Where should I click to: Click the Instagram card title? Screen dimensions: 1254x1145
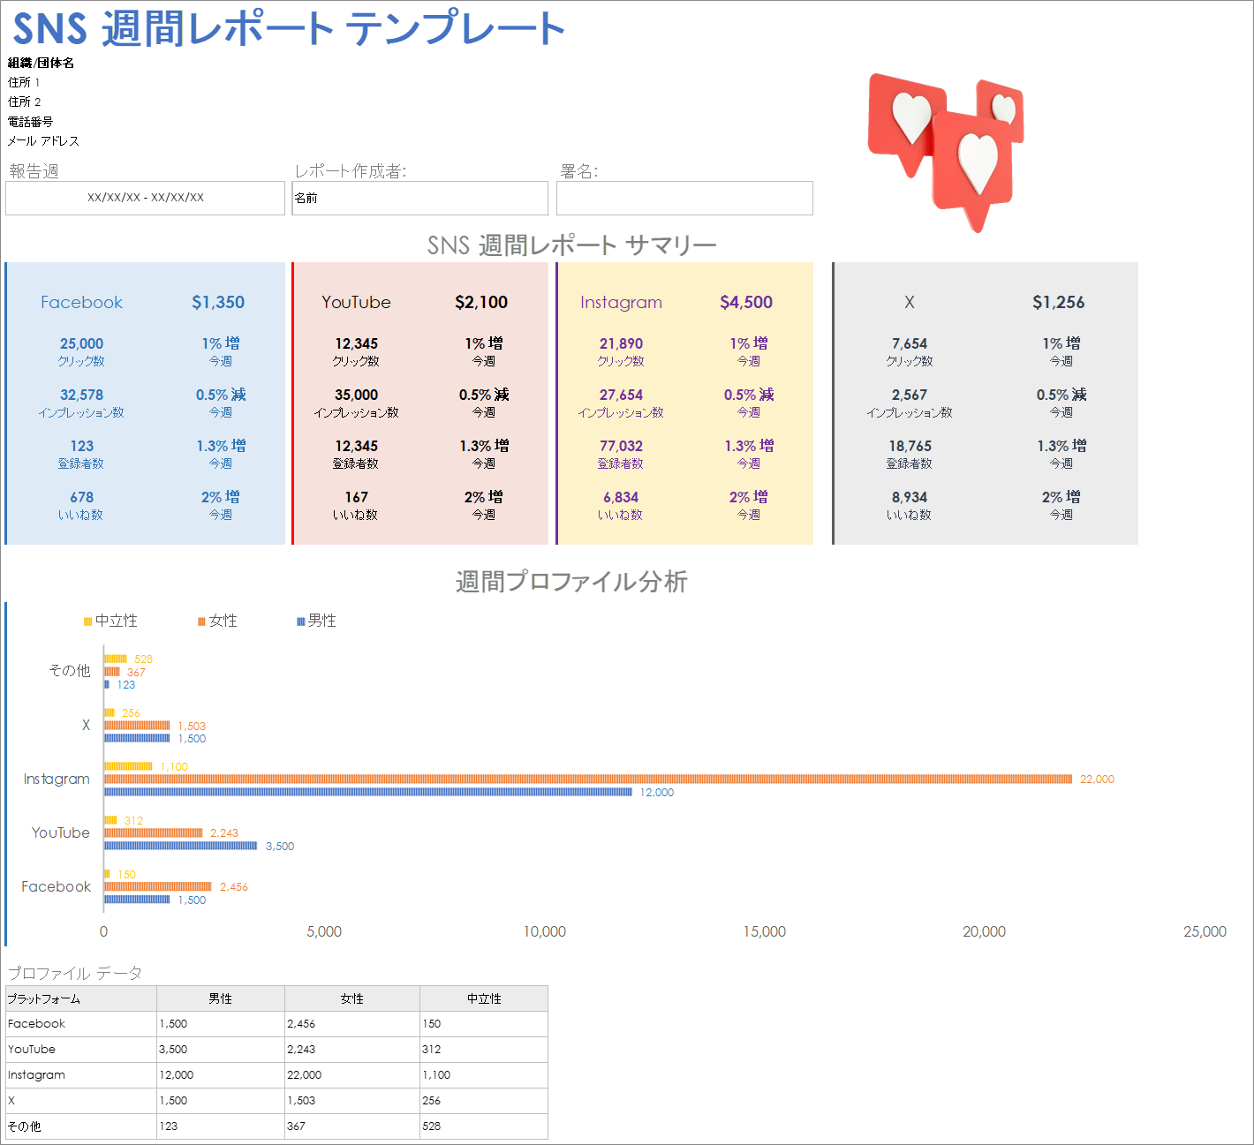click(x=621, y=302)
